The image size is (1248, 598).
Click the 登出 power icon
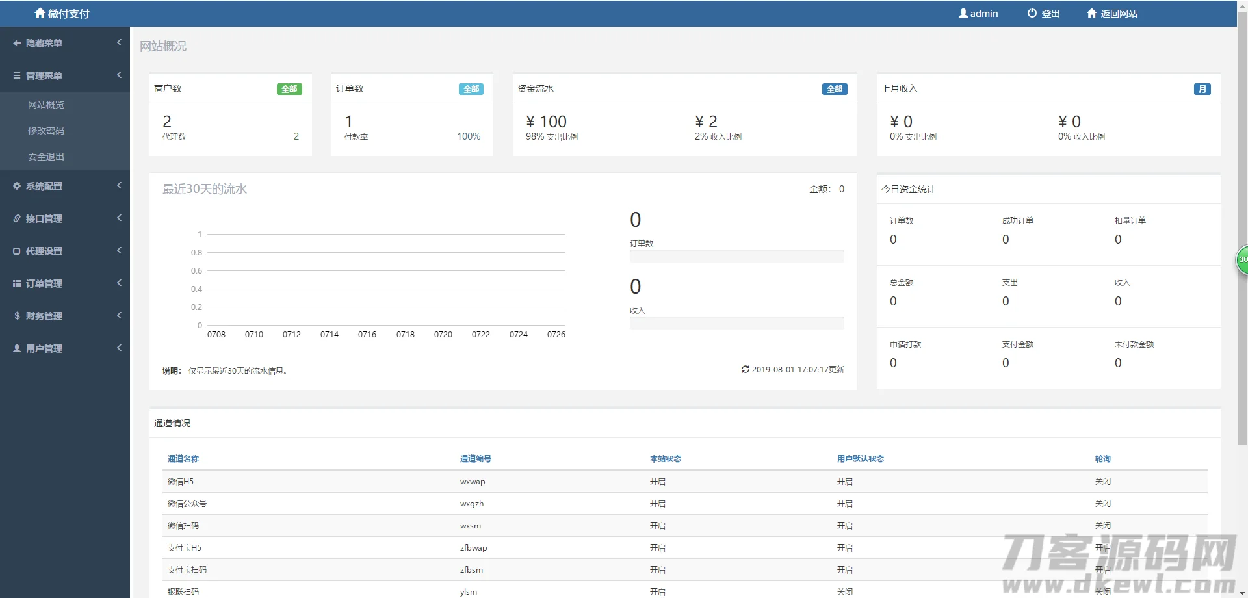point(1032,13)
